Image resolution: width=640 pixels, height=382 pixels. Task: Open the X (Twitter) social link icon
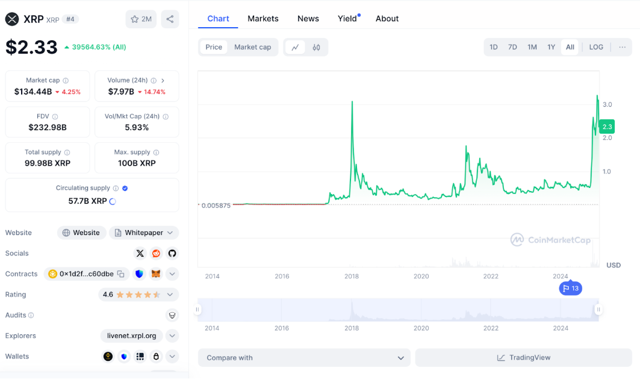point(140,254)
